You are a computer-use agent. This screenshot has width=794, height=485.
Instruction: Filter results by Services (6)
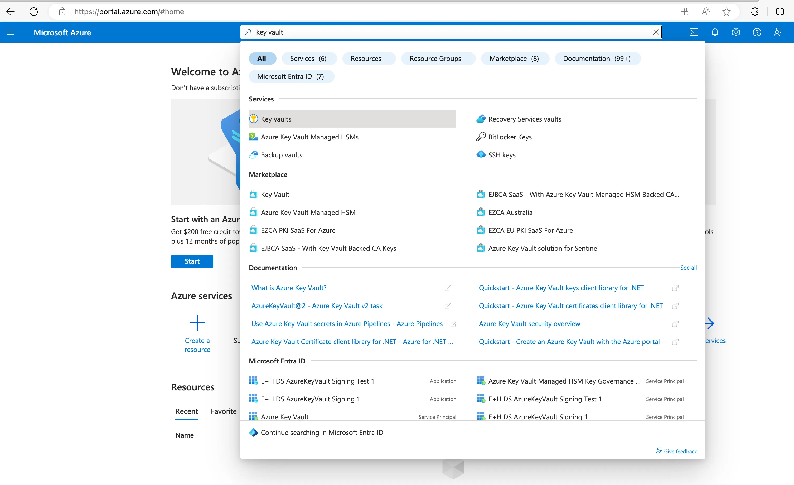click(x=308, y=58)
